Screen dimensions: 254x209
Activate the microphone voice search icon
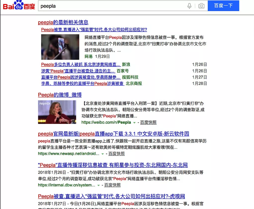189,6
